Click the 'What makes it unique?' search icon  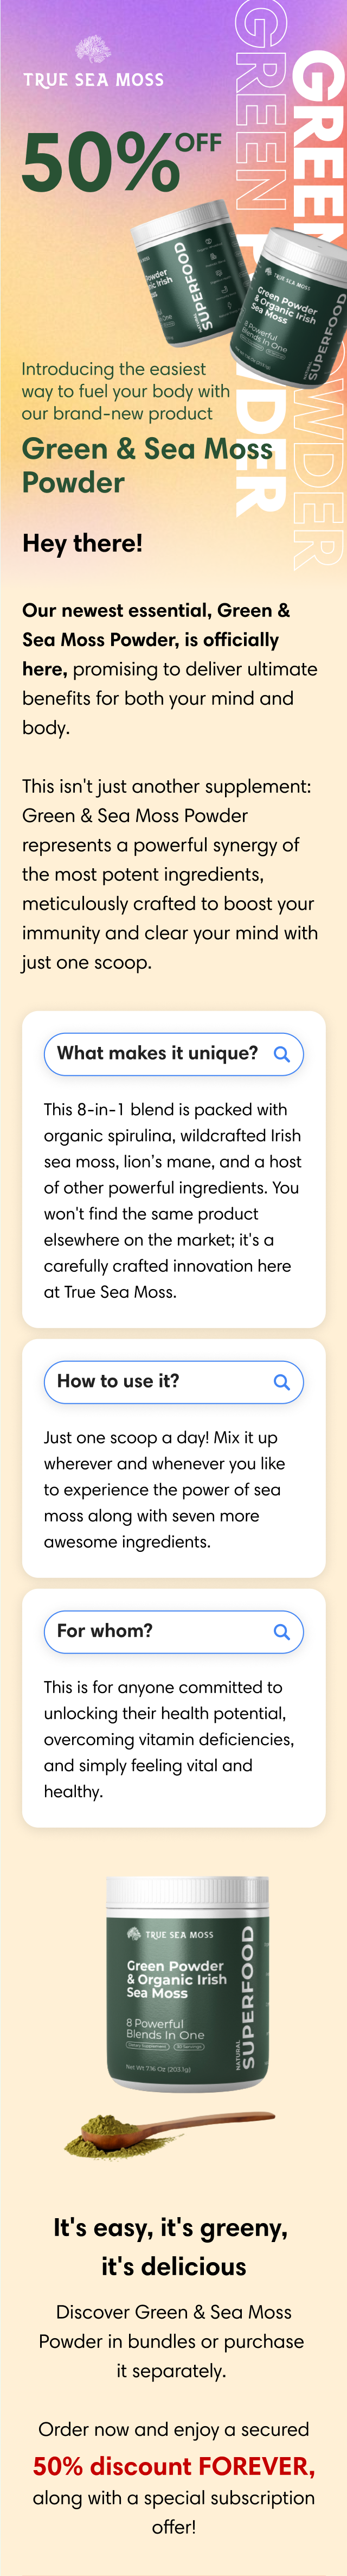pos(281,1054)
